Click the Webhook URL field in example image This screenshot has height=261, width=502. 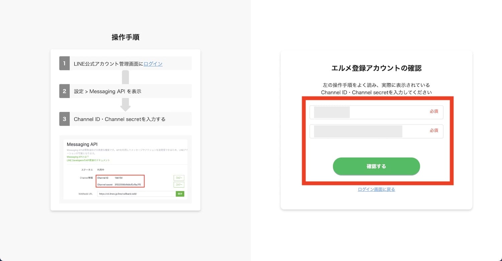(x=137, y=194)
